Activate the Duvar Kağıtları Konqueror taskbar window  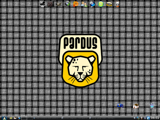tap(75, 118)
